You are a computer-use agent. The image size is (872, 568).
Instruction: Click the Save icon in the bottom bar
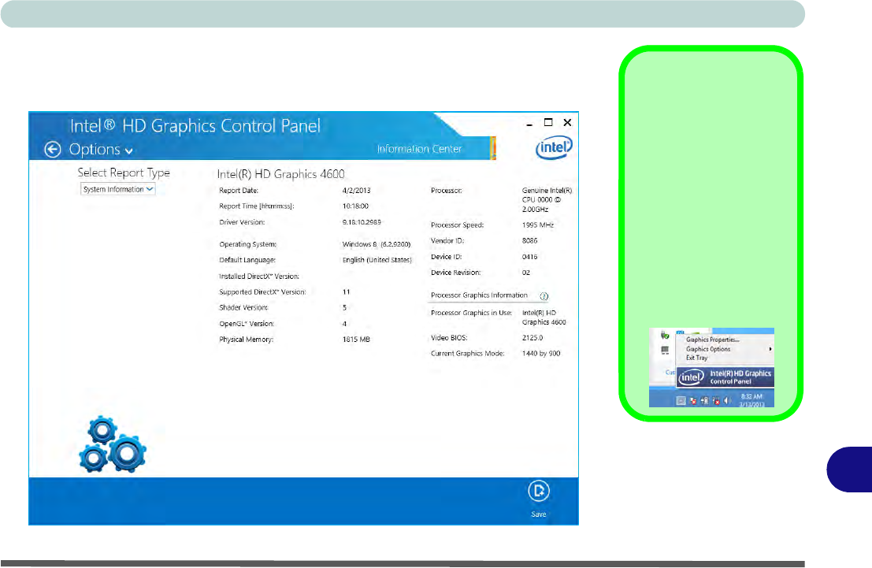538,492
